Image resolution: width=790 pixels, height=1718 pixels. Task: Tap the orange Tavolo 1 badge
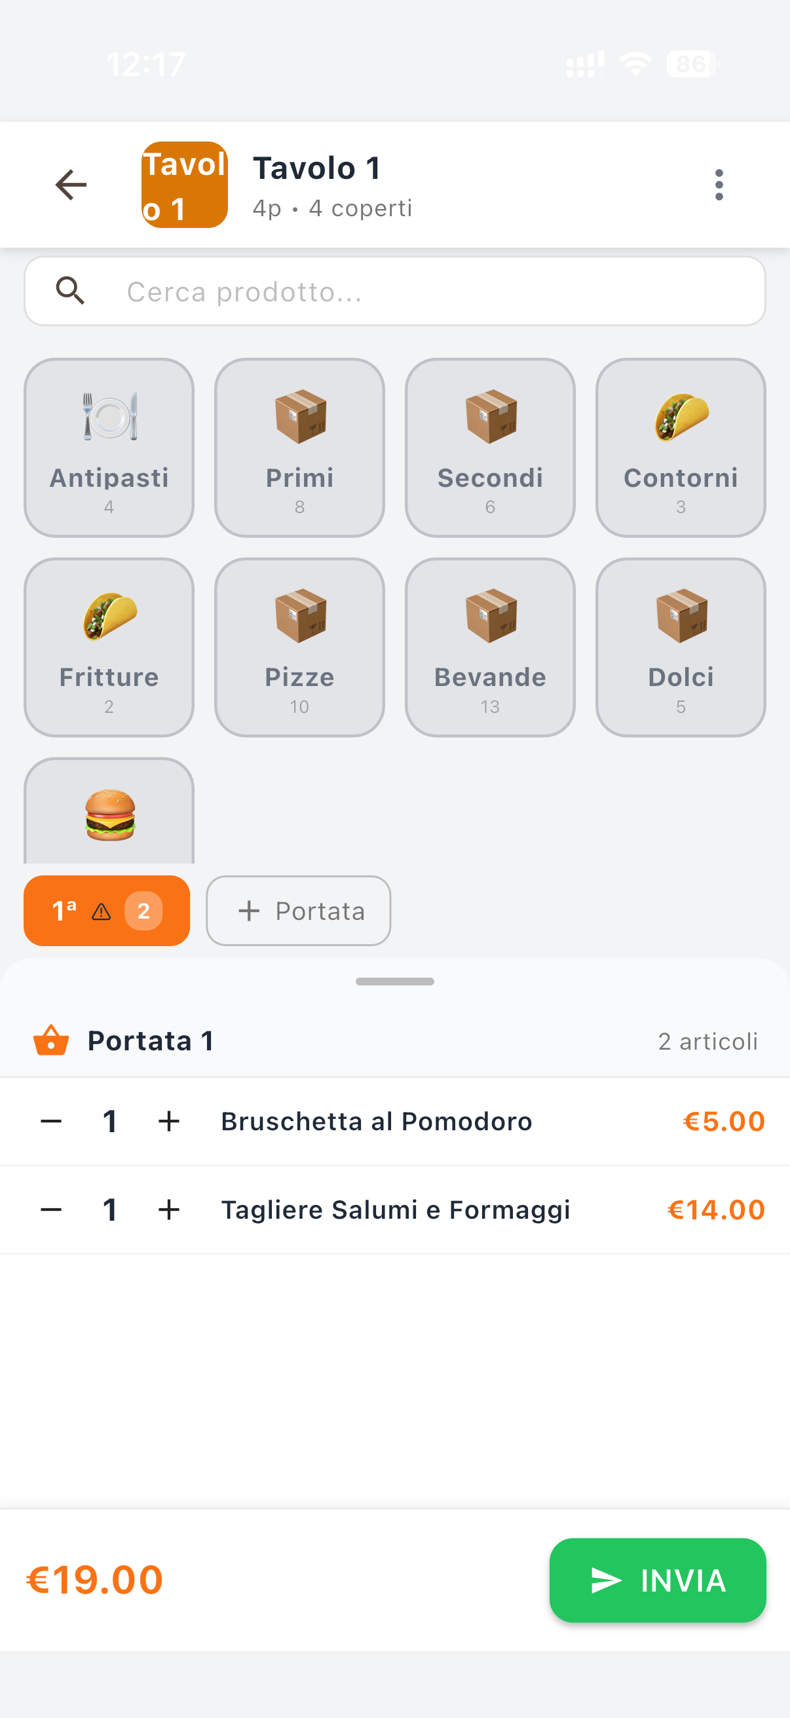184,185
